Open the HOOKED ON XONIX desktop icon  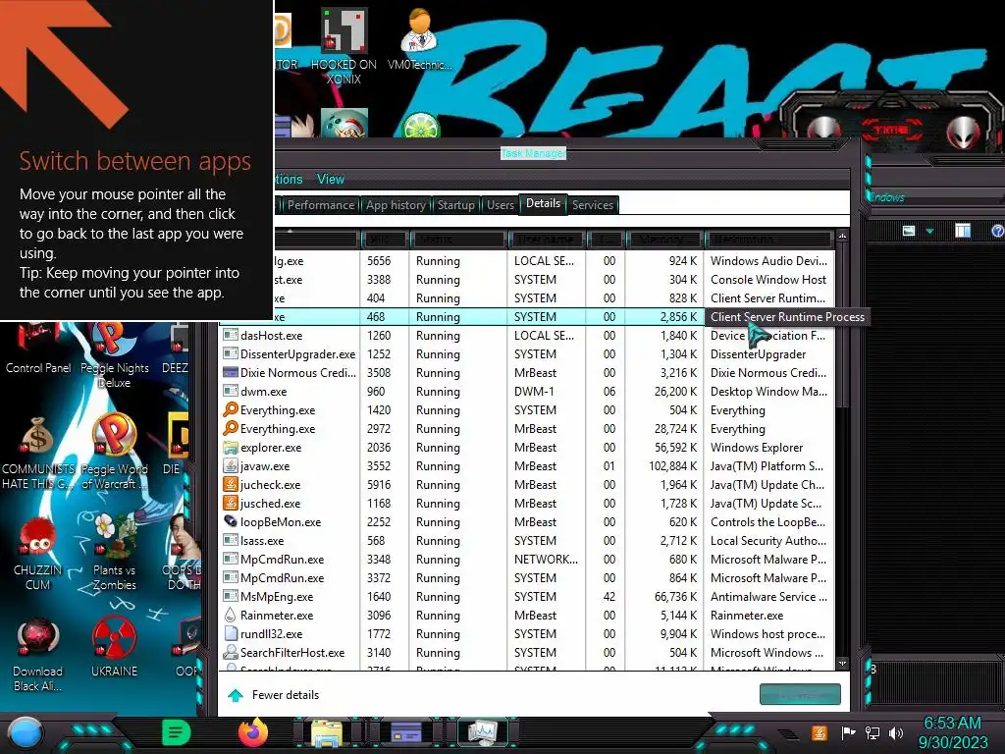coord(344,46)
